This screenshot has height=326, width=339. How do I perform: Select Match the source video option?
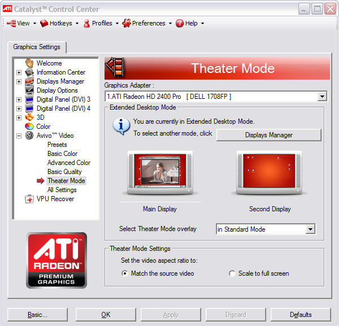[125, 273]
